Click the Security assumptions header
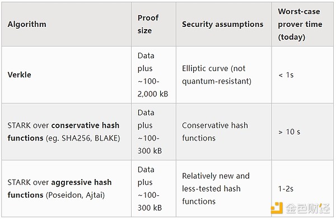 coord(223,24)
